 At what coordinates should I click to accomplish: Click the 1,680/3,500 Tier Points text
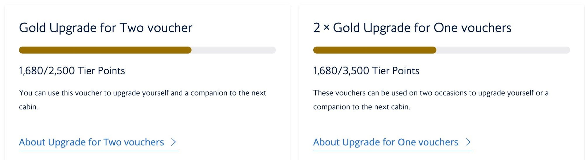point(366,71)
